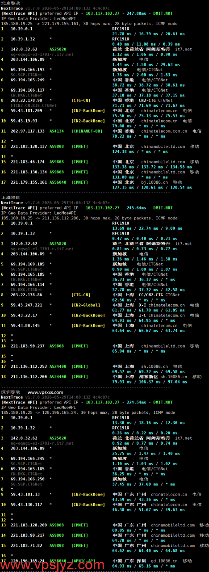Viewport: 209px width, 572px height.
Task: Click hop IP address 69.194.166.117
Action: [28, 90]
